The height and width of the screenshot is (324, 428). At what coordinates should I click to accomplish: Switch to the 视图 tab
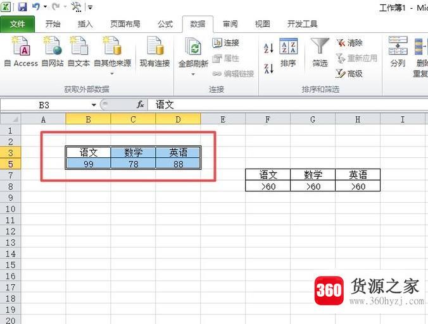click(x=262, y=24)
